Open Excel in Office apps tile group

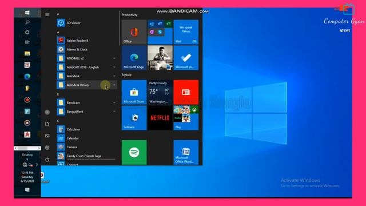[x=169, y=24]
